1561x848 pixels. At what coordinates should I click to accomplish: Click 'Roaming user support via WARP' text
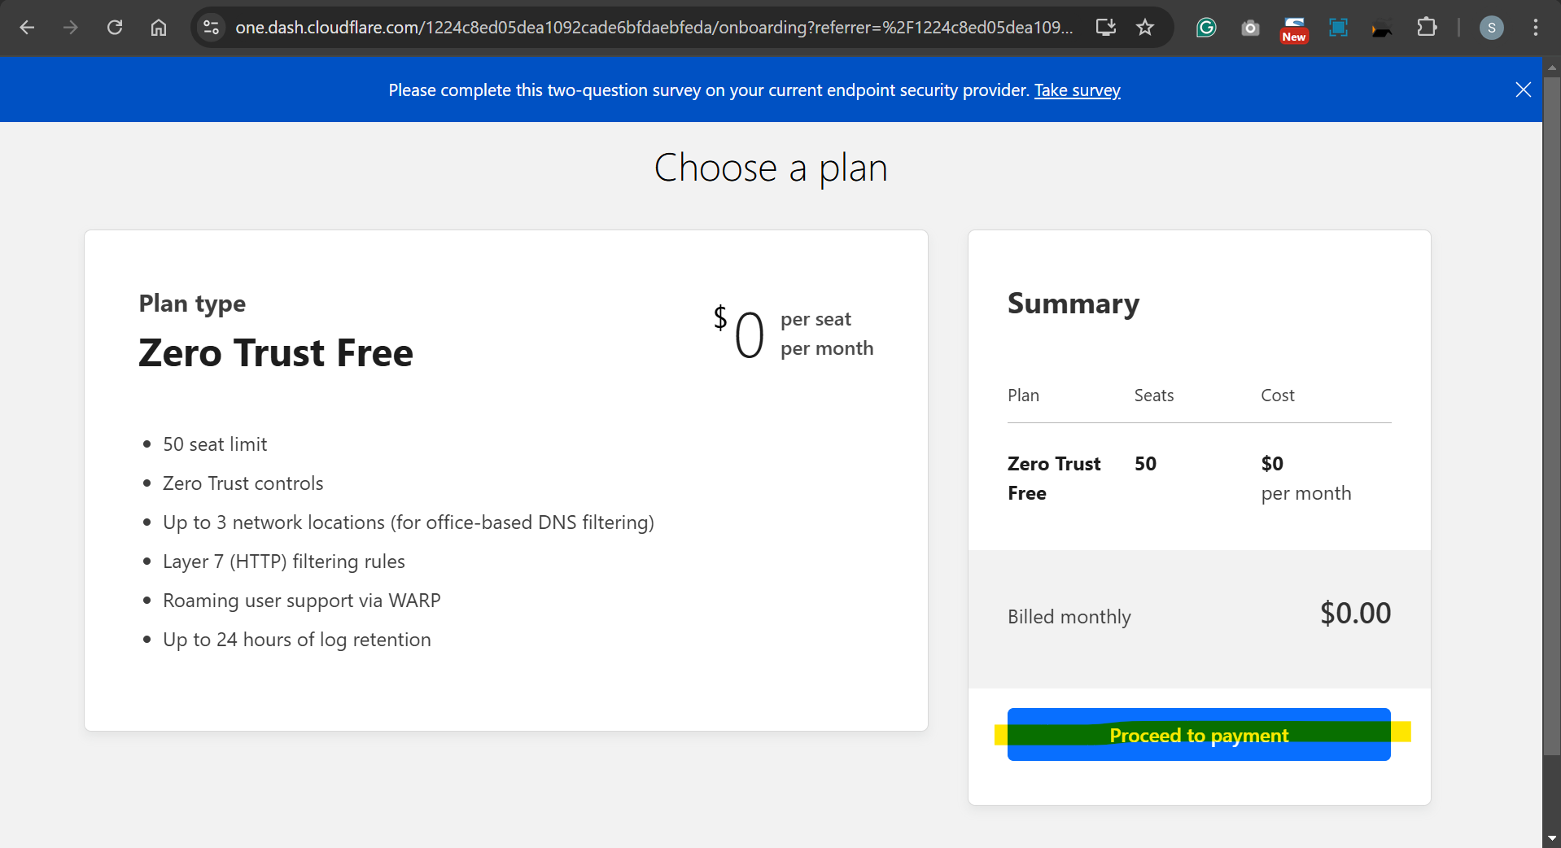302,601
